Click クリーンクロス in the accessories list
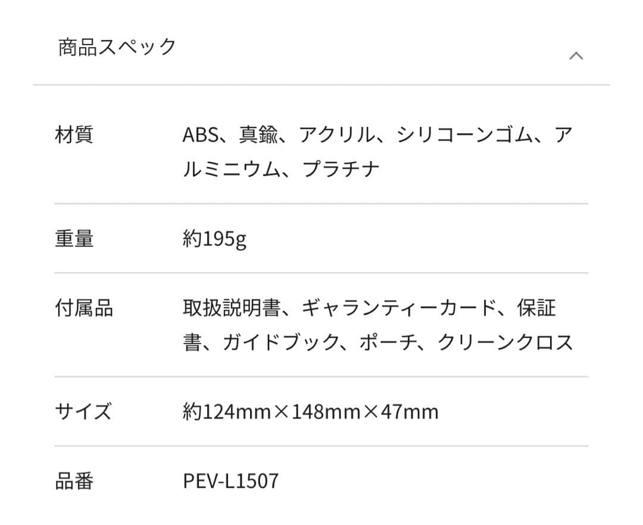The height and width of the screenshot is (525, 643). click(505, 342)
